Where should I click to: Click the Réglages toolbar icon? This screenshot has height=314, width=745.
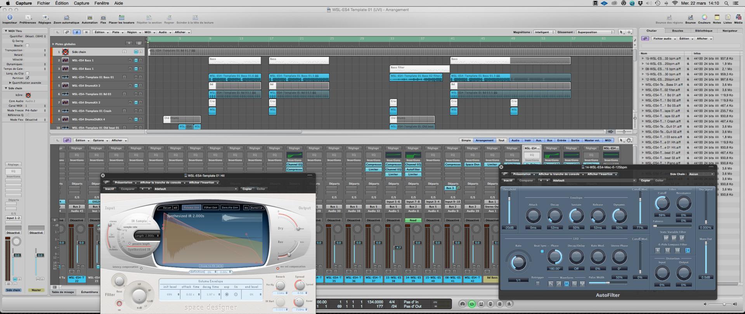point(45,17)
